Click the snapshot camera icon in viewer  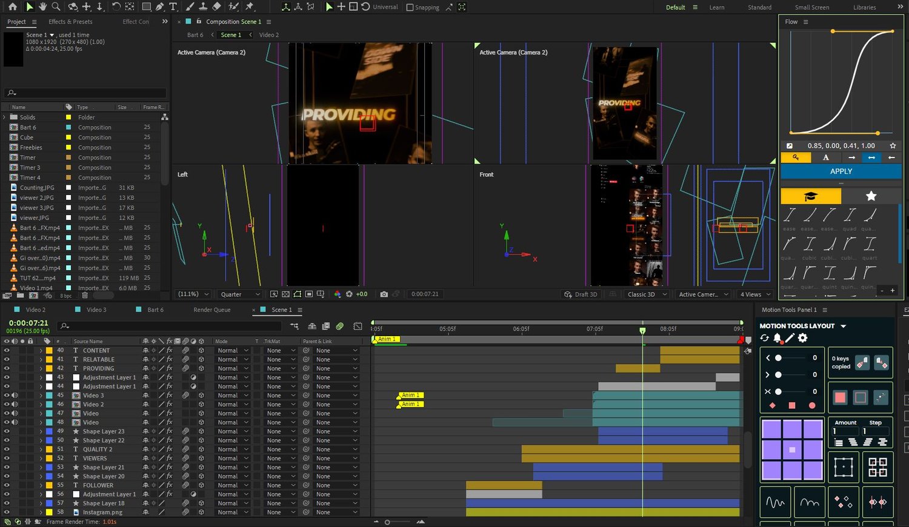[384, 294]
